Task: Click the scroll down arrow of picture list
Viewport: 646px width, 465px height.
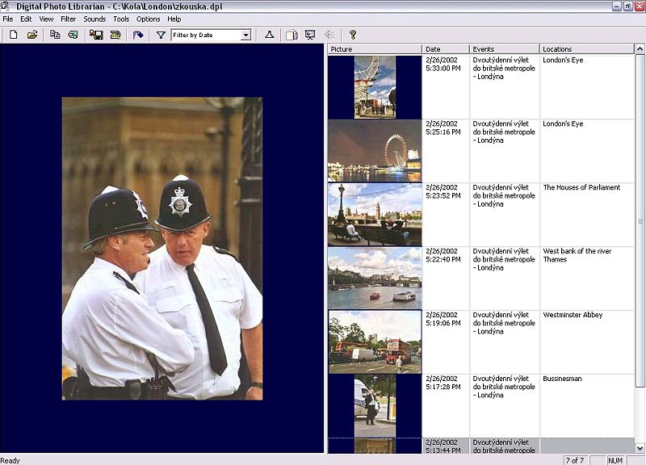Action: click(x=640, y=448)
